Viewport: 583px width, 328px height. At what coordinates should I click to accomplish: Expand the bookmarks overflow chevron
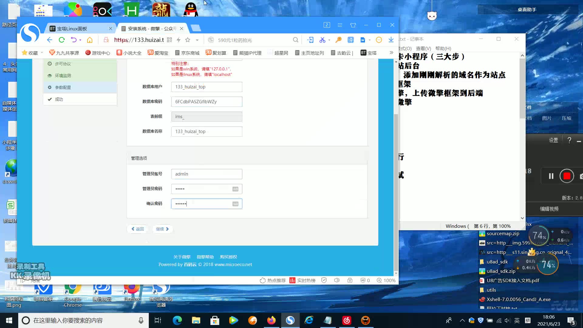(391, 52)
